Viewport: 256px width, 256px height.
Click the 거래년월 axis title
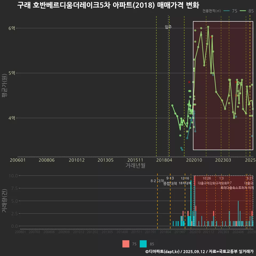pyautogui.click(x=135, y=166)
